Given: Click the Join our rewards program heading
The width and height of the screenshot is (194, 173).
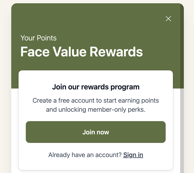Looking at the screenshot, I should (x=96, y=87).
